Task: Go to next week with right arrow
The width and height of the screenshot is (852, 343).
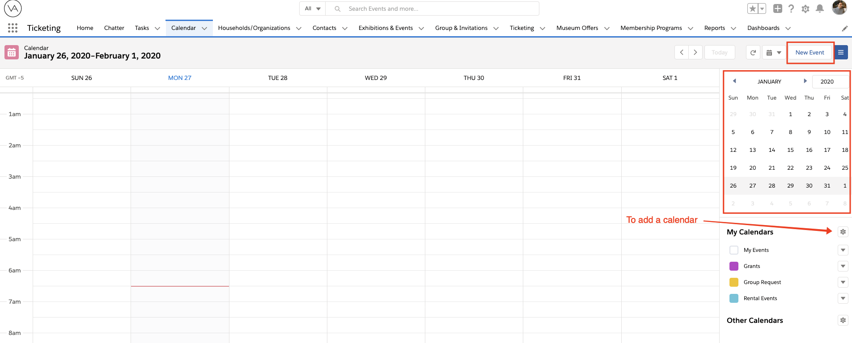Action: coord(695,53)
